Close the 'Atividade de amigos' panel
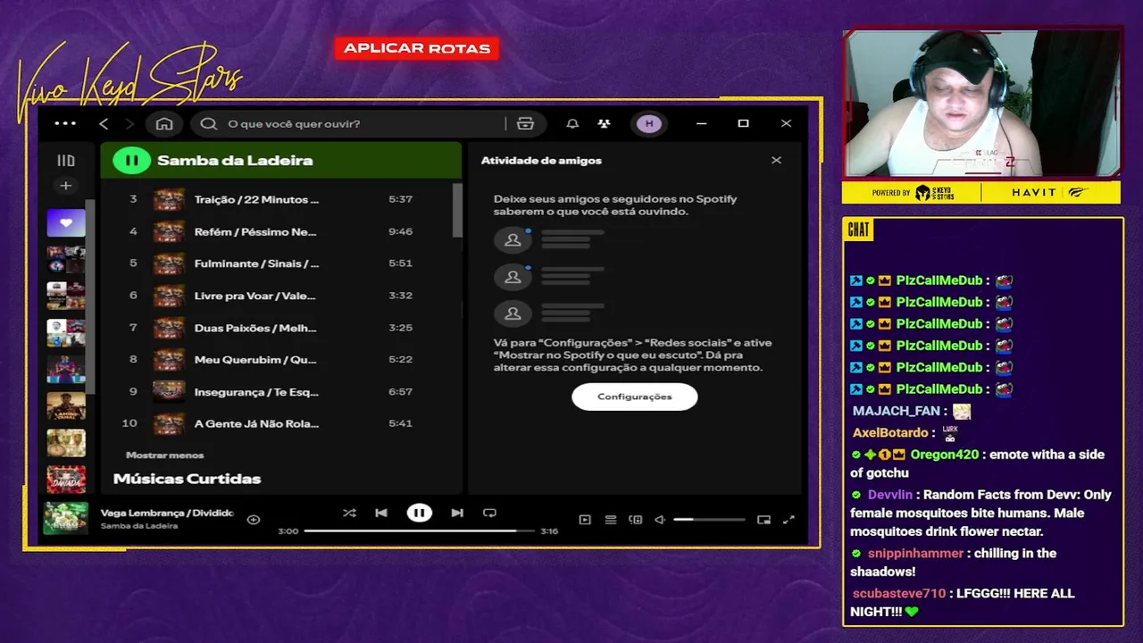The image size is (1143, 643). click(776, 160)
